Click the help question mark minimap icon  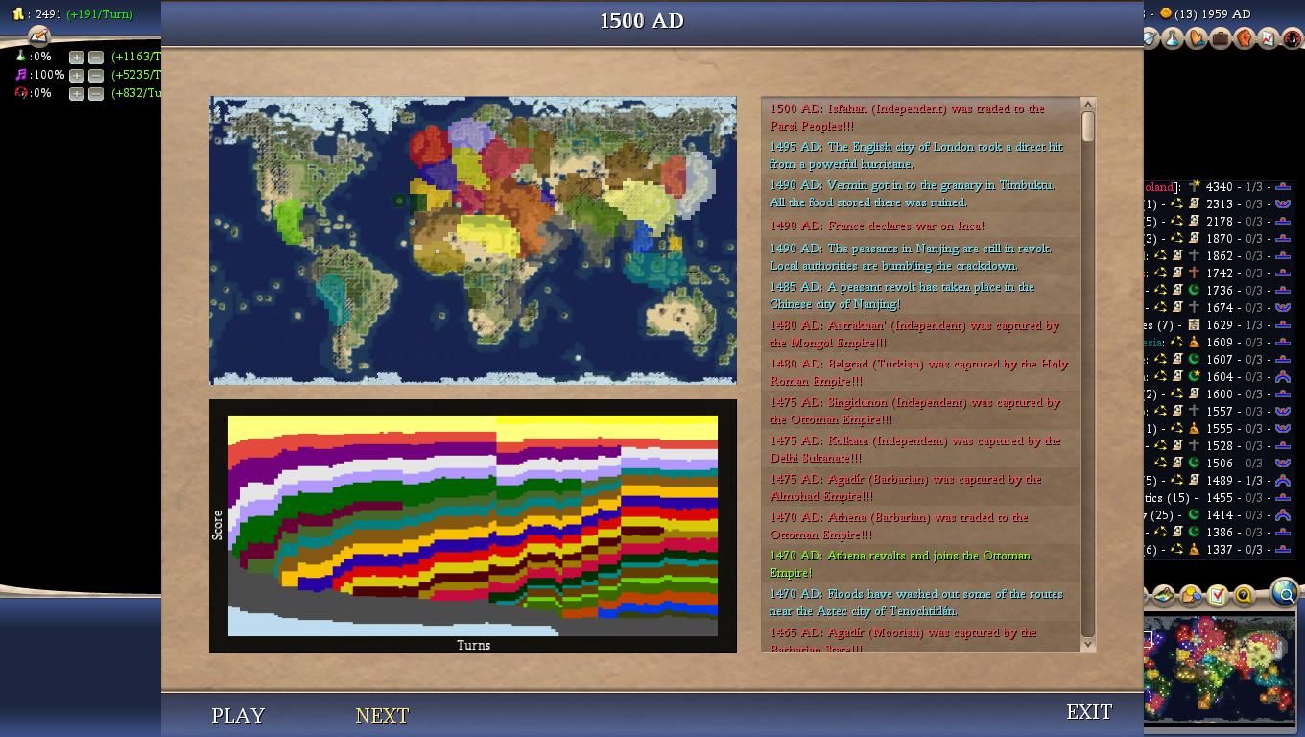point(1243,596)
